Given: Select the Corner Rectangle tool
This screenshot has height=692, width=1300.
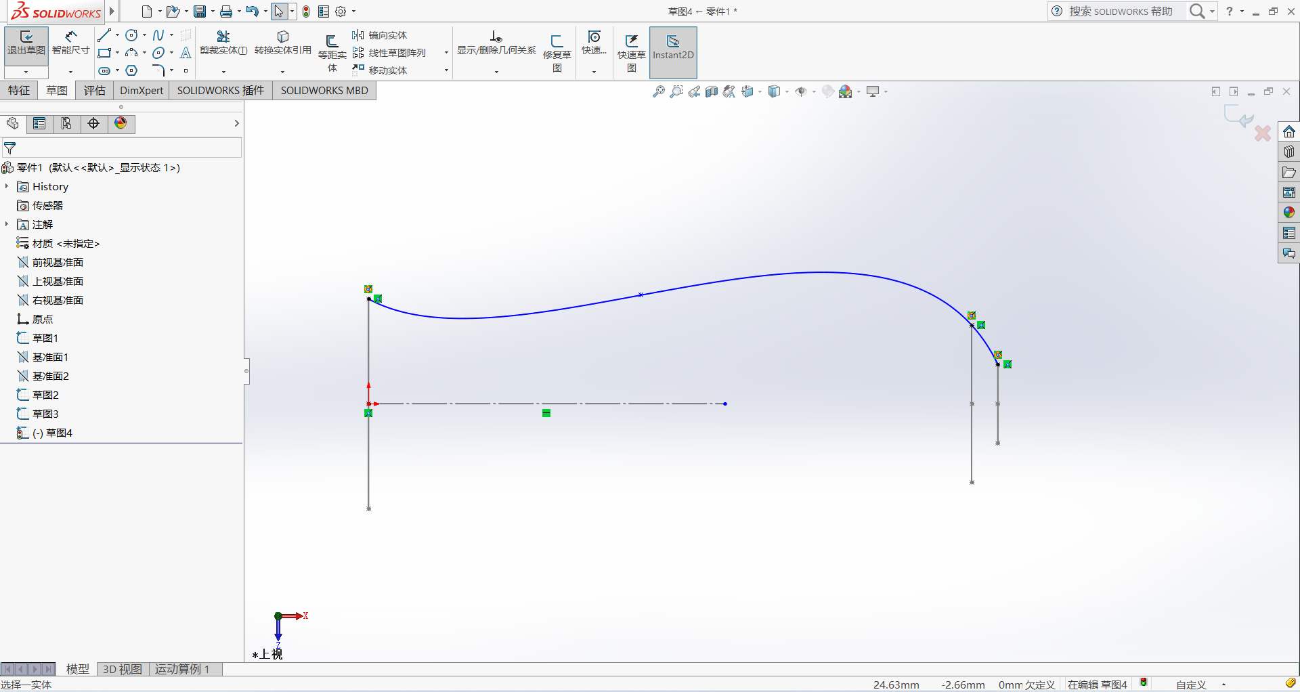Looking at the screenshot, I should click(104, 53).
